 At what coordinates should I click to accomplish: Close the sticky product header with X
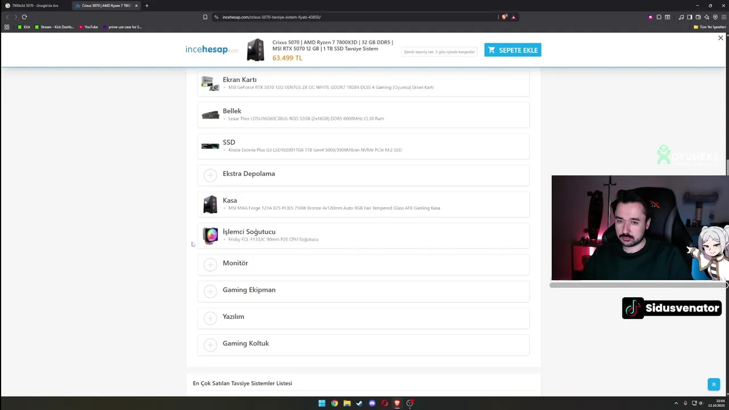(x=720, y=38)
